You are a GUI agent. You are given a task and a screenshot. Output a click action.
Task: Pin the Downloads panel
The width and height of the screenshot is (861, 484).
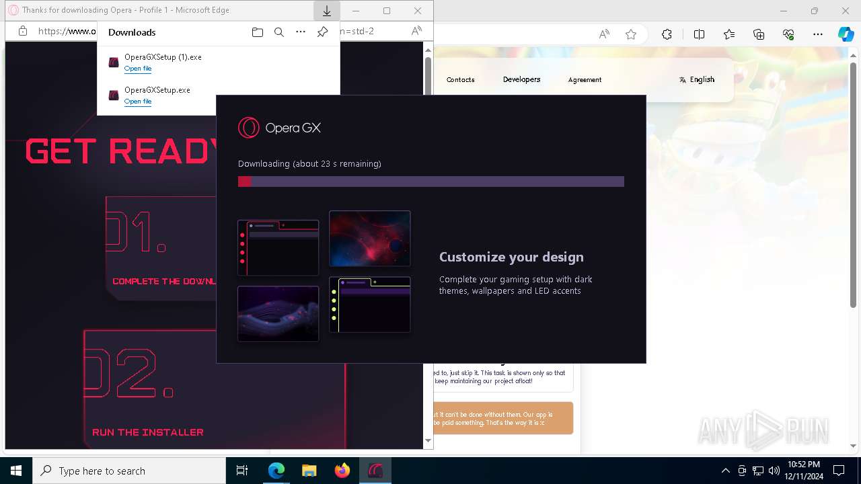click(322, 32)
